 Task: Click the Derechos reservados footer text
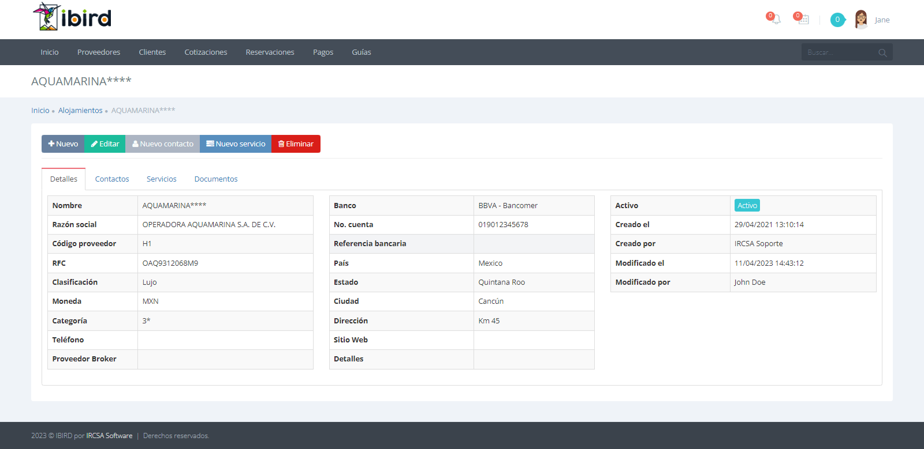coord(176,436)
